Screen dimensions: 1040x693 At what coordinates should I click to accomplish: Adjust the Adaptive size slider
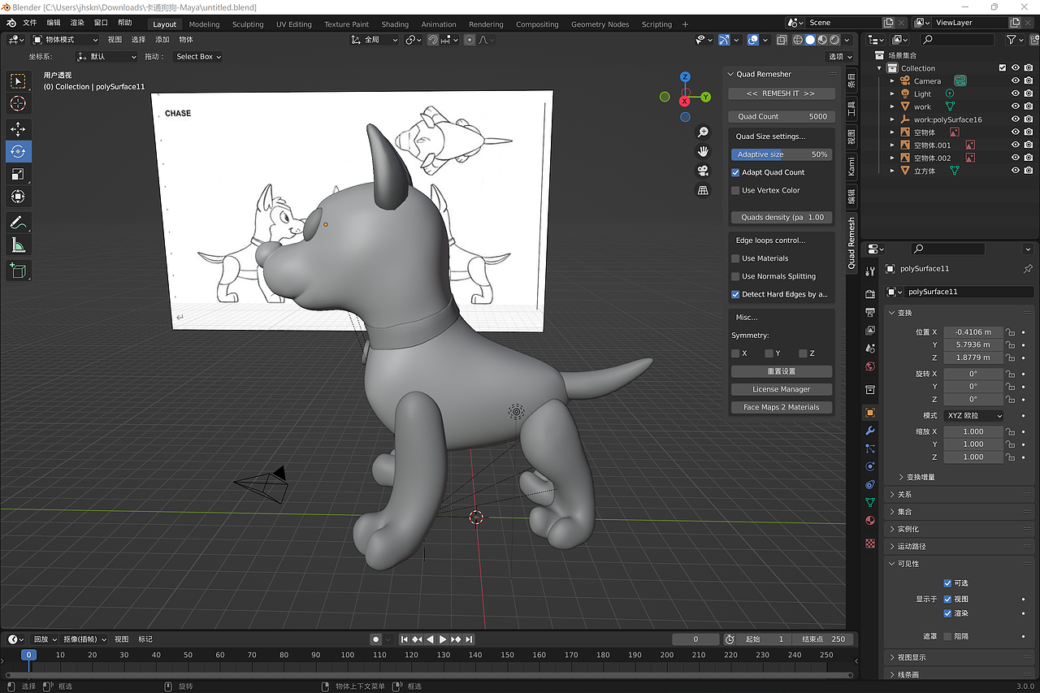(x=782, y=154)
